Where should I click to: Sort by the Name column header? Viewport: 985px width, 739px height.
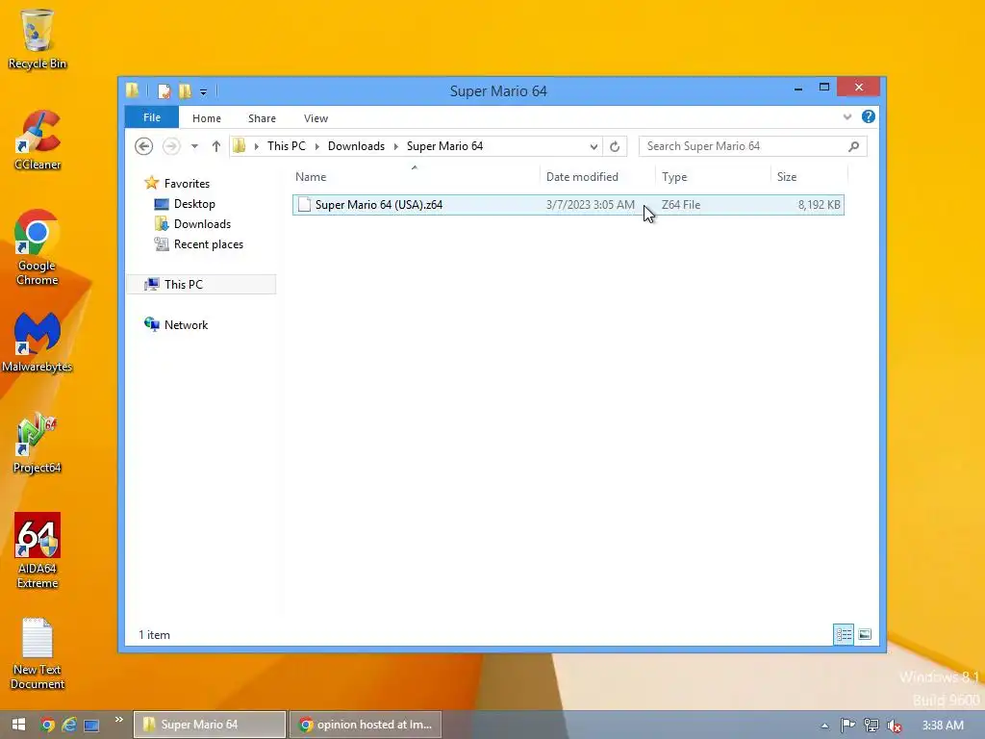click(x=415, y=177)
